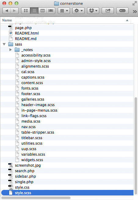Click the screenshot.jpg image icon
The height and width of the screenshot is (200, 138).
(11, 165)
